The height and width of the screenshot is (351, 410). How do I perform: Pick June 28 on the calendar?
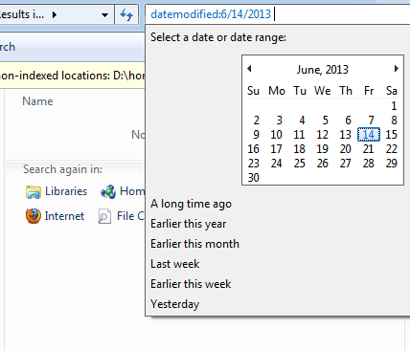click(x=368, y=164)
